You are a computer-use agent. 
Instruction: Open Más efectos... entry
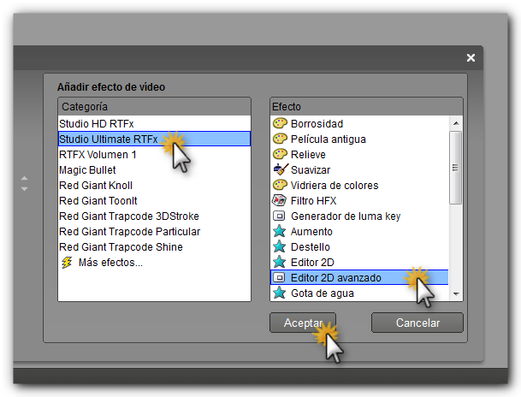point(154,263)
